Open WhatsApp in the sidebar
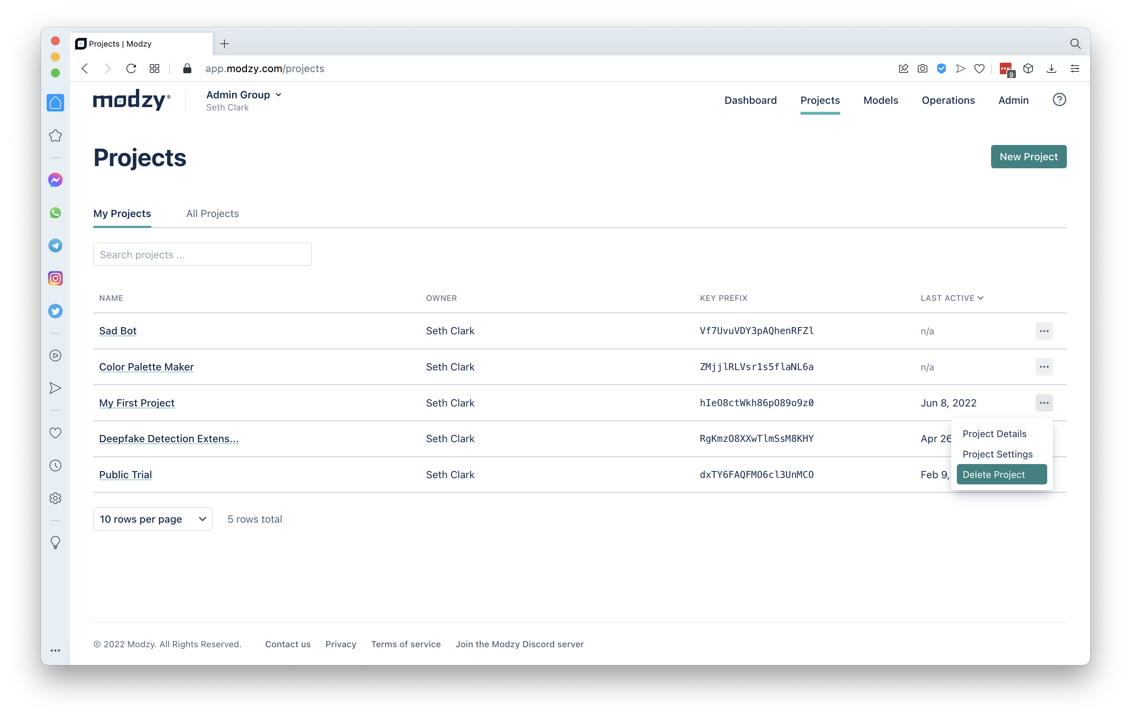1131x719 pixels. 55,213
